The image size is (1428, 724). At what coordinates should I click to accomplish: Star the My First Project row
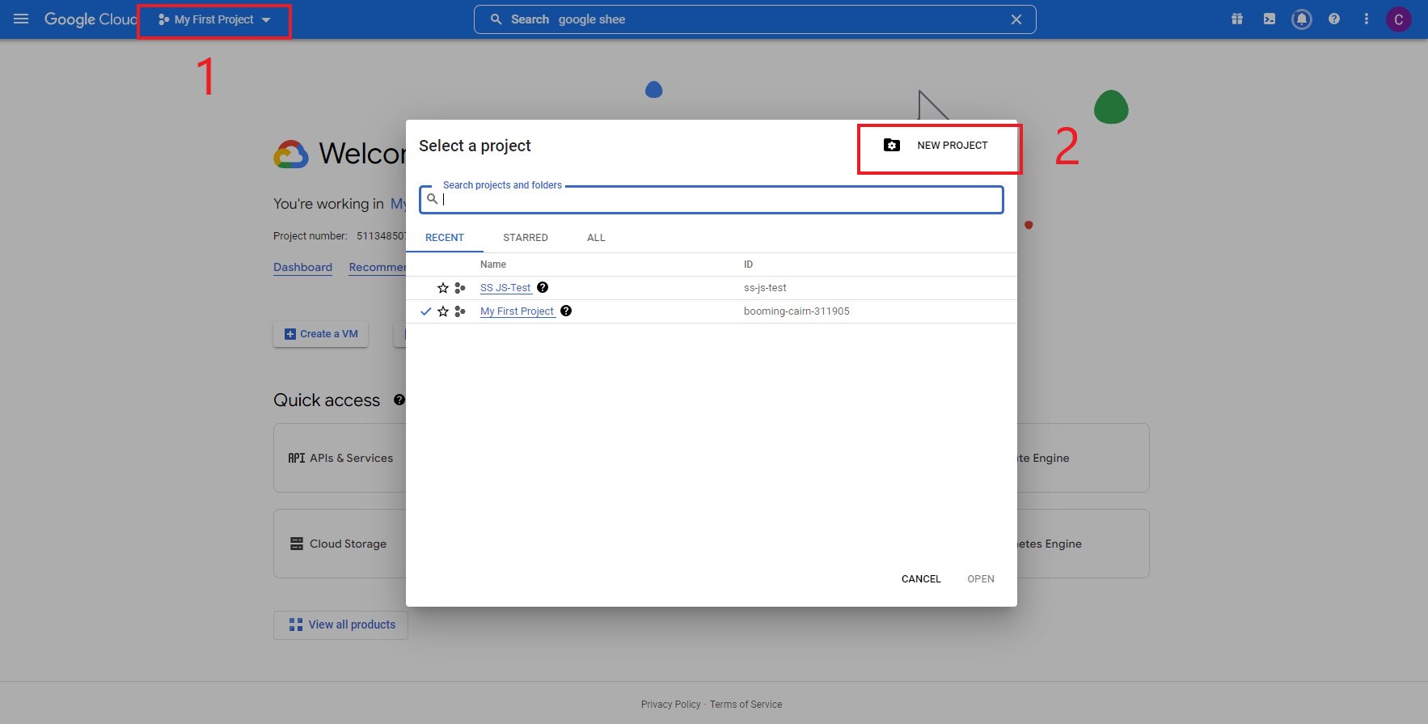click(443, 311)
